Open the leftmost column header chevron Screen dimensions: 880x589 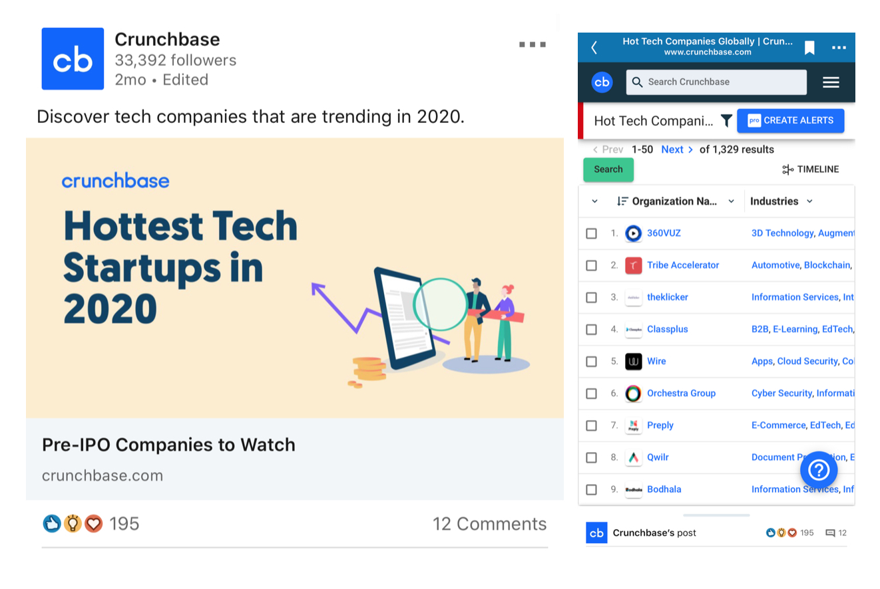click(x=594, y=201)
